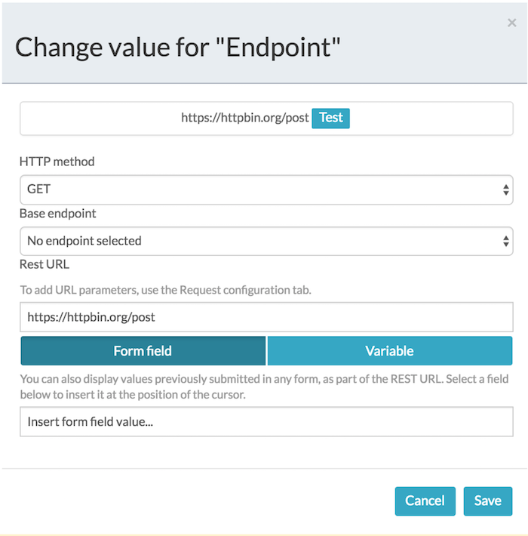
Task: Open the HTTP method dropdown showing GET
Action: [256, 190]
